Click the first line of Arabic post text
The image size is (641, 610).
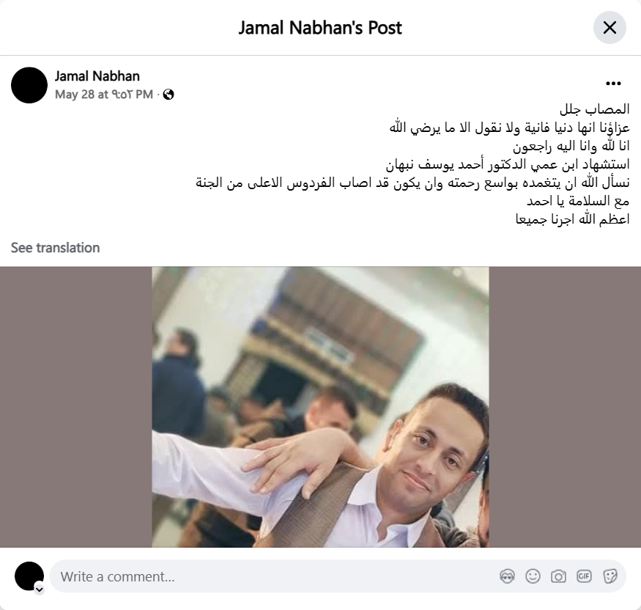594,109
